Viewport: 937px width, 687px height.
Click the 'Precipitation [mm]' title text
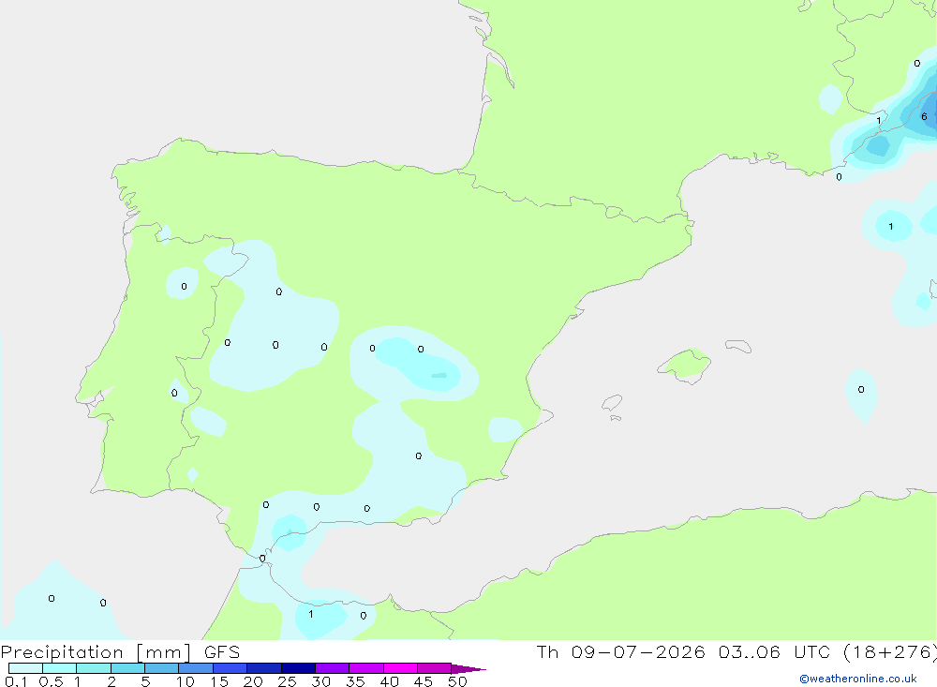click(97, 652)
